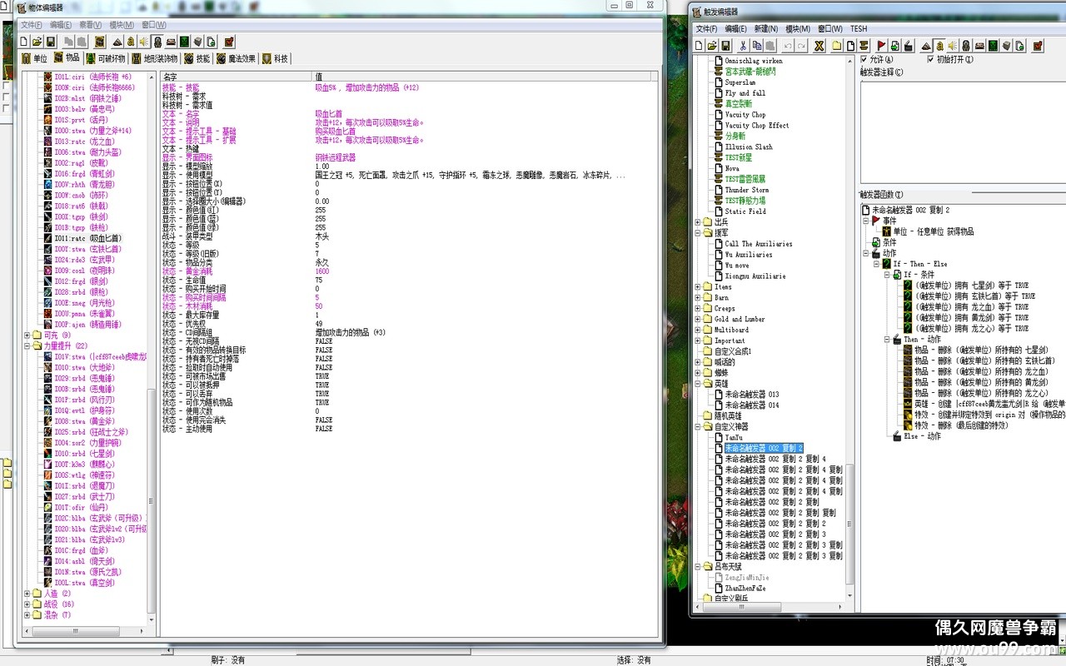Open the Terrain Editor from Object Editor toolbar
Screen dimensions: 1066x666
click(117, 42)
